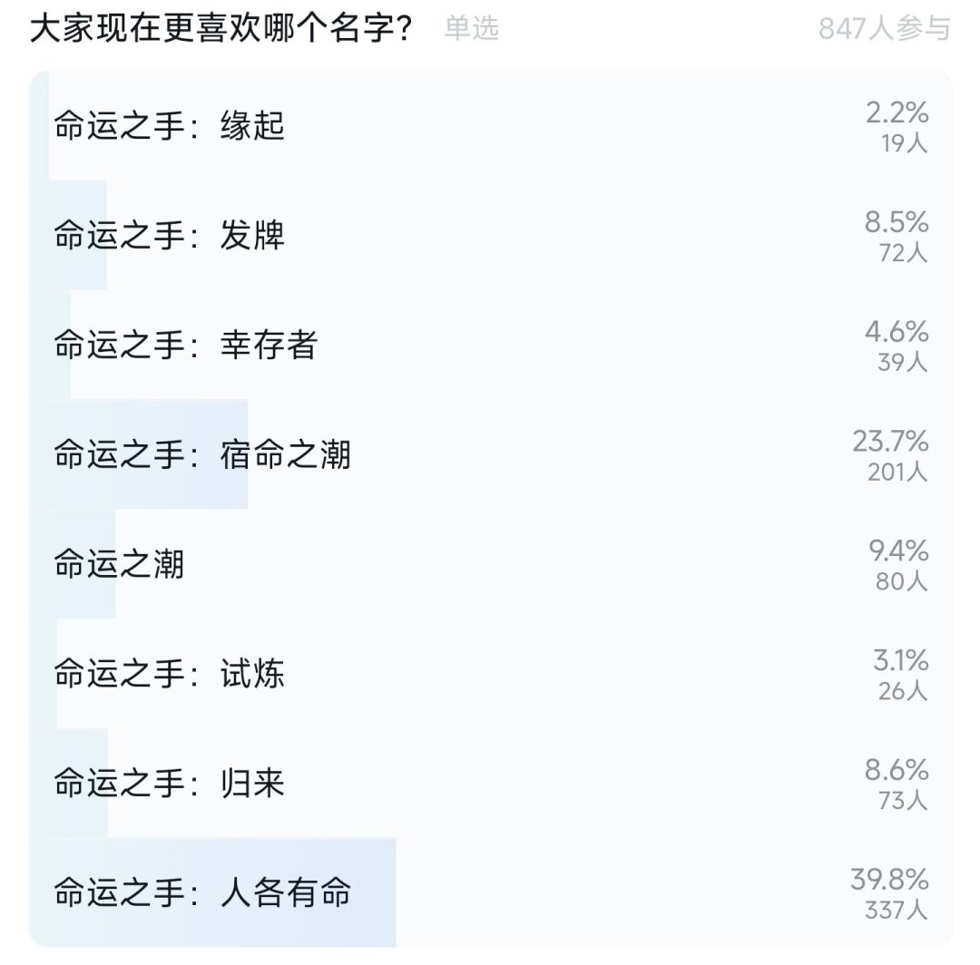This screenshot has width=980, height=965.
Task: Click the 2.2% result percentage
Action: point(897,112)
